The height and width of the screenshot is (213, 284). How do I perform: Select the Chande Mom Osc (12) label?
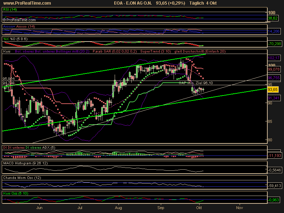click(x=22, y=178)
